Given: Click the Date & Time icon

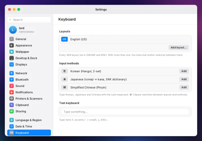Looking at the screenshot, I should 12,126.
